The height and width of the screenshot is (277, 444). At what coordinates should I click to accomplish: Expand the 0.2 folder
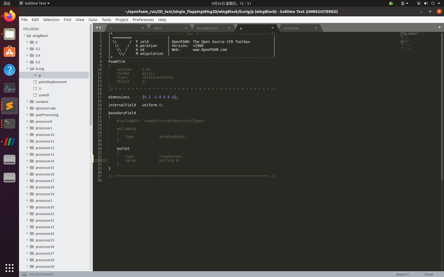(x=27, y=49)
